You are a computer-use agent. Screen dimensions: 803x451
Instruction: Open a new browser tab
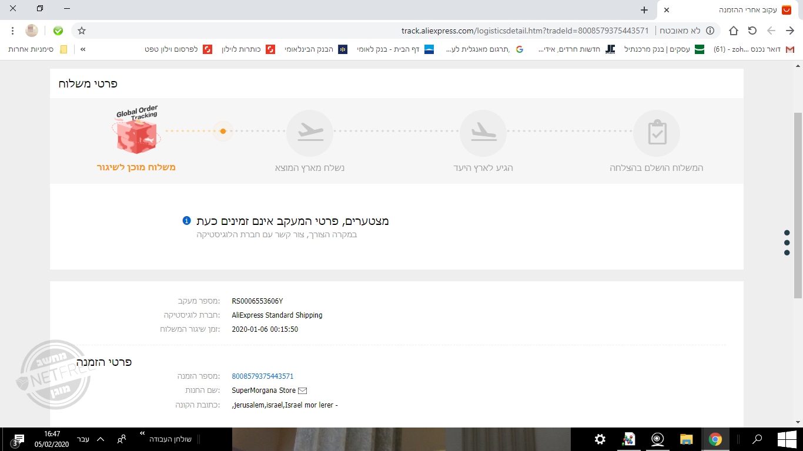644,10
